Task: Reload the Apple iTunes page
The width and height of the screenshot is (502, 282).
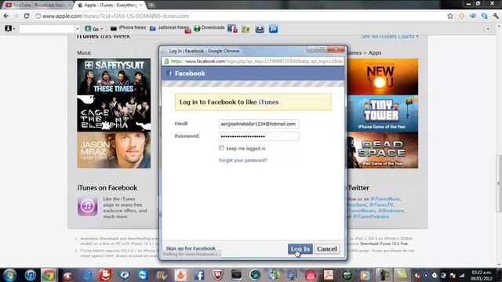Action: click(27, 16)
